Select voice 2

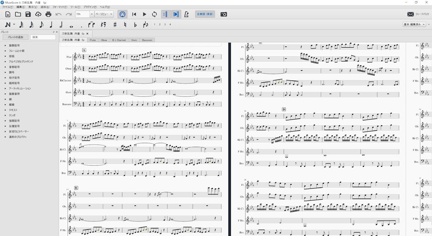pyautogui.click(x=160, y=25)
